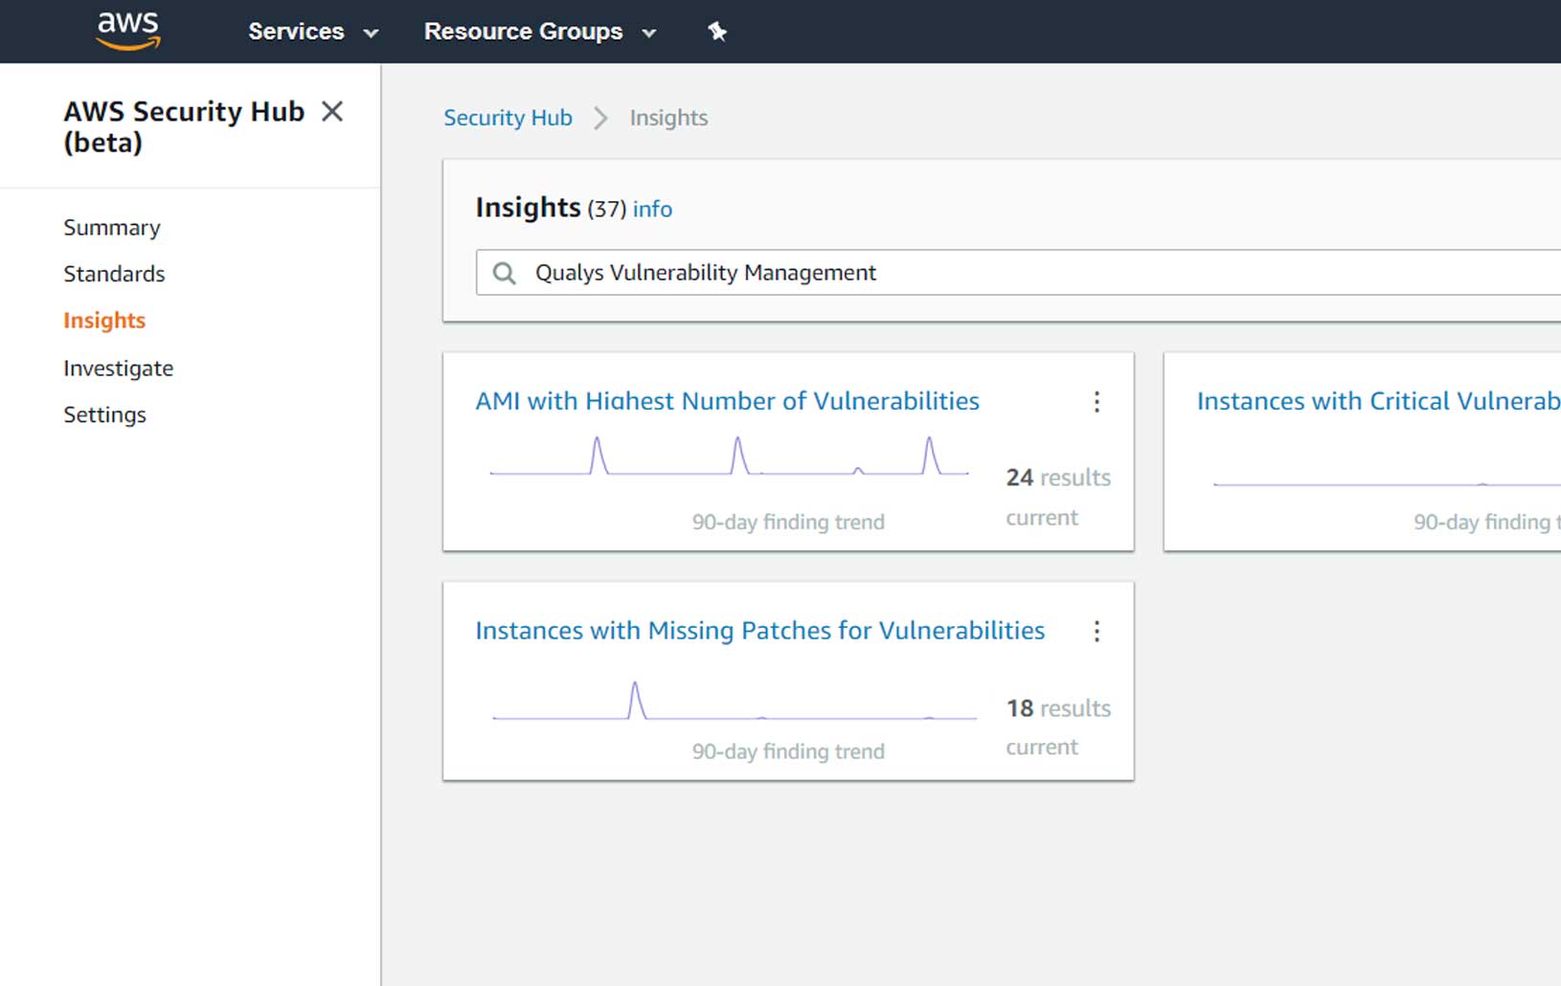Open the Services dropdown
1561x986 pixels.
click(296, 31)
